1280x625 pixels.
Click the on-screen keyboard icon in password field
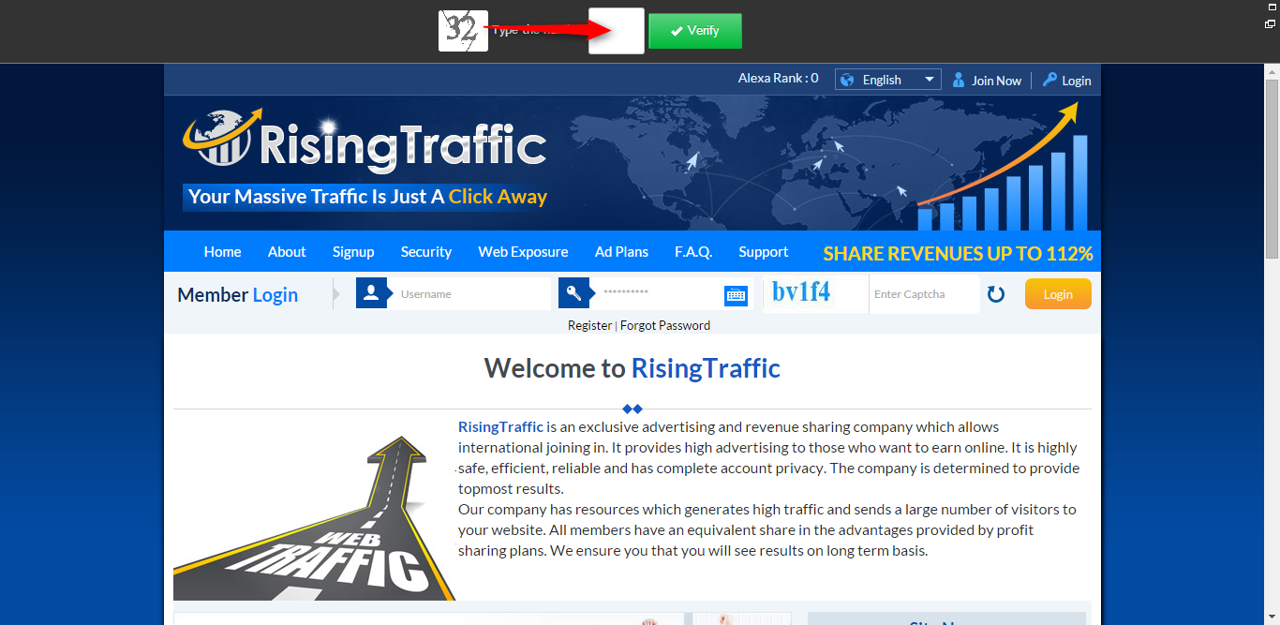[x=736, y=294]
